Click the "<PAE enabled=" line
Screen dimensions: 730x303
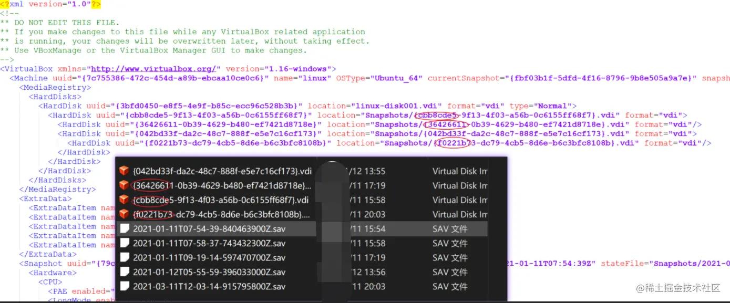coord(81,291)
